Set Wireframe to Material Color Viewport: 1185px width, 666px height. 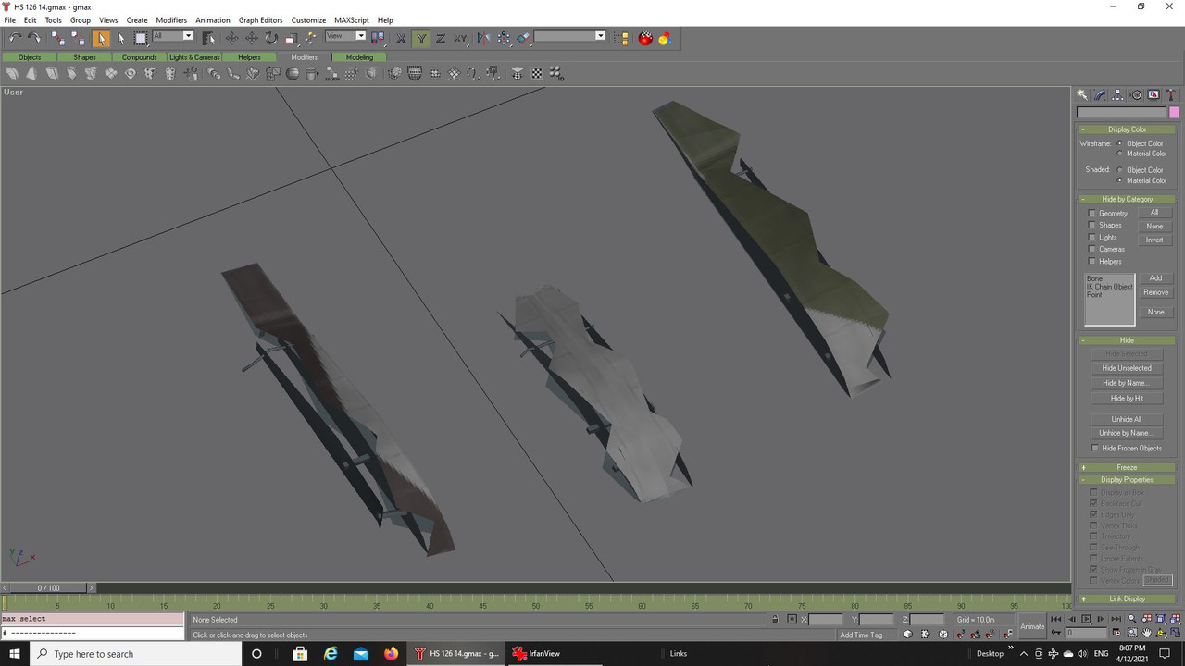point(1120,154)
